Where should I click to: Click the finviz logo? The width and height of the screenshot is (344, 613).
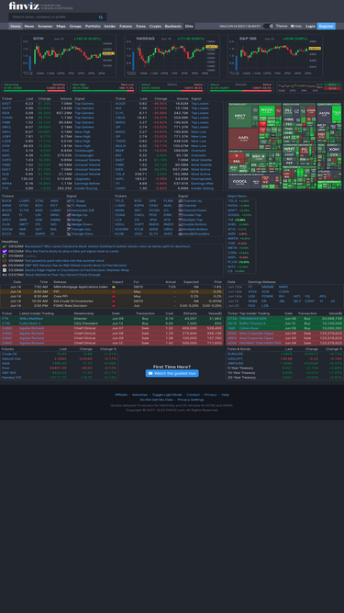[24, 6]
